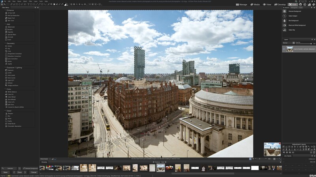
Task: Open Perspective Correction
Action: [14, 53]
